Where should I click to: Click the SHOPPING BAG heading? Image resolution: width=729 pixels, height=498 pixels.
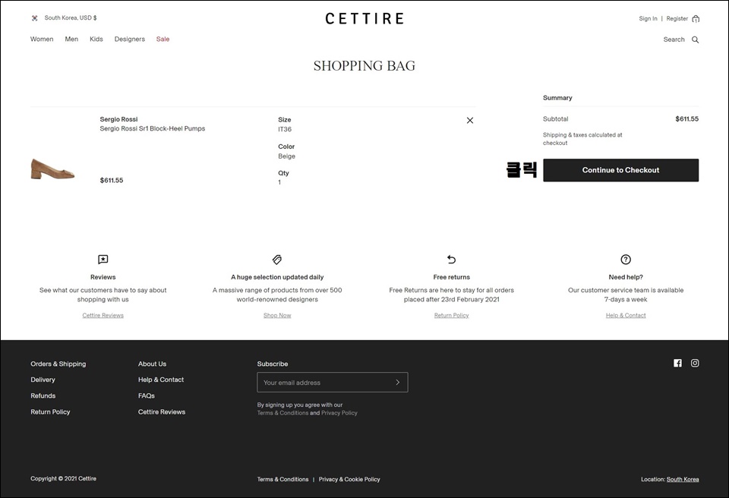coord(364,66)
